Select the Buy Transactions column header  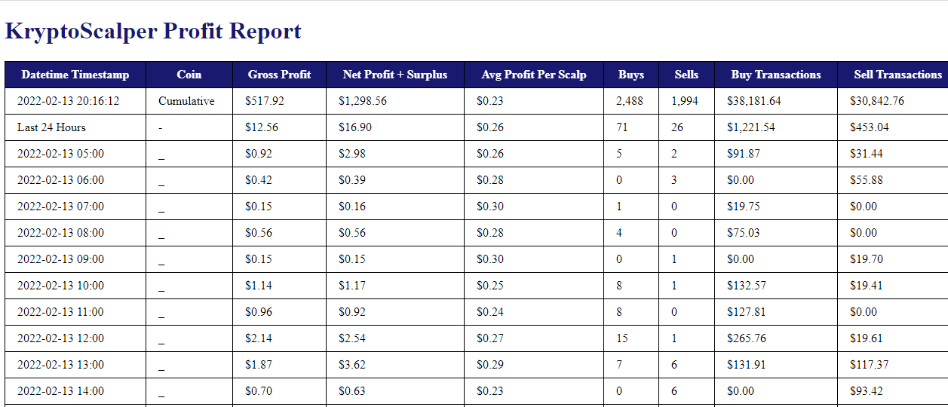point(776,75)
